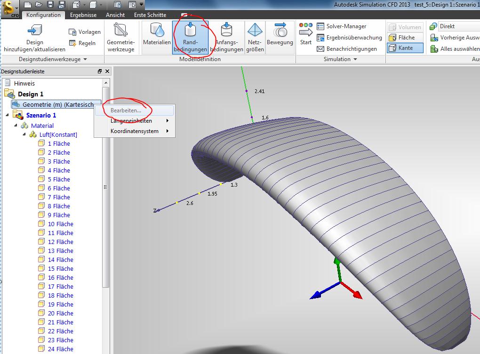Click Alles auswählen
The width and height of the screenshot is (480, 354).
455,49
